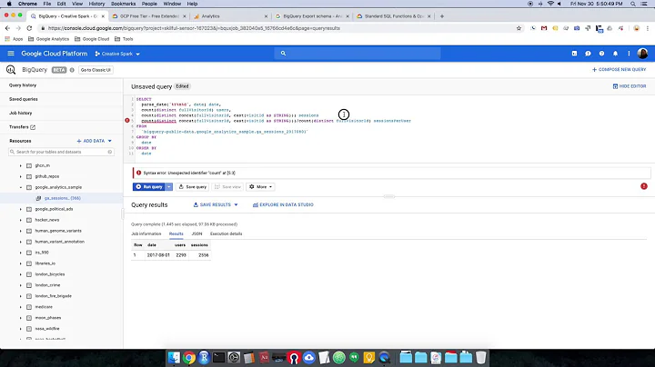
Task: Switch to the Analytics browser tab
Action: tap(230, 16)
